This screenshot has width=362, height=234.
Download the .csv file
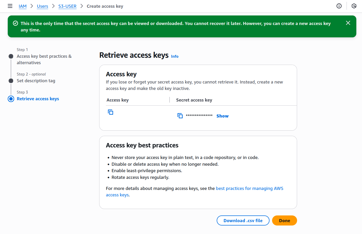[x=243, y=221]
